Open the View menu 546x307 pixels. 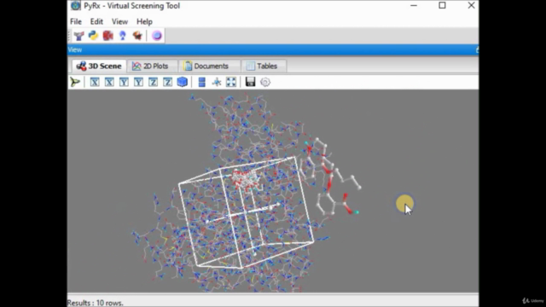(119, 21)
